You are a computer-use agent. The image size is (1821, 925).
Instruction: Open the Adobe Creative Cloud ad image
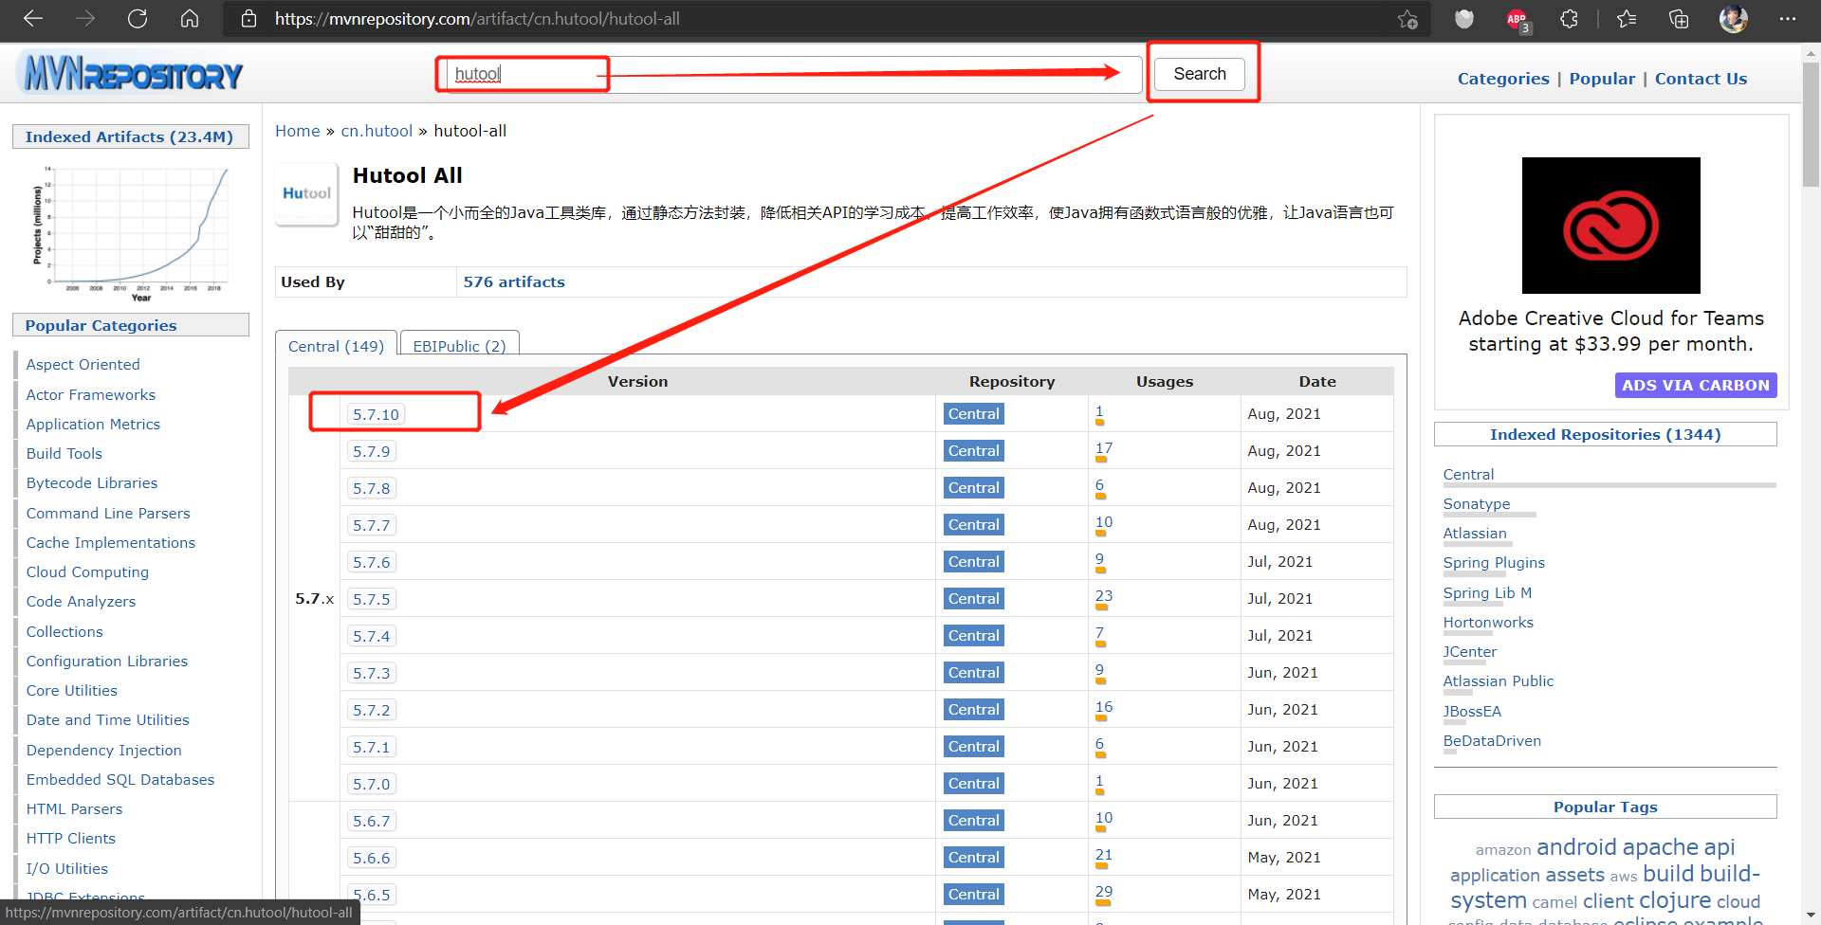pos(1610,226)
